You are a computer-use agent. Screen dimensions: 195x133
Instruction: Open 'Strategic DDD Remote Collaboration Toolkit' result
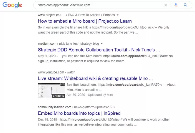[x=99, y=50]
